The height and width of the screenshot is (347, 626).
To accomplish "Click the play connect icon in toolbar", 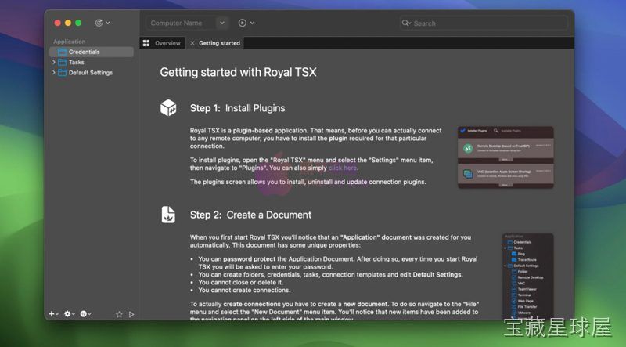I will click(x=243, y=23).
